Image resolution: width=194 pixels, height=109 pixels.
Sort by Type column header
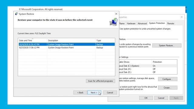point(105,40)
